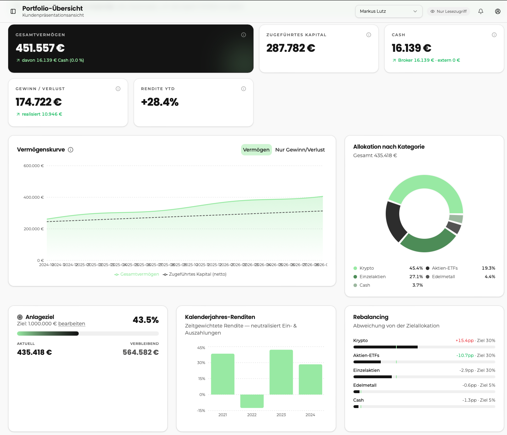The height and width of the screenshot is (435, 507).
Task: Click arrow icon before davon 16.139 € Cash
Action: (18, 60)
